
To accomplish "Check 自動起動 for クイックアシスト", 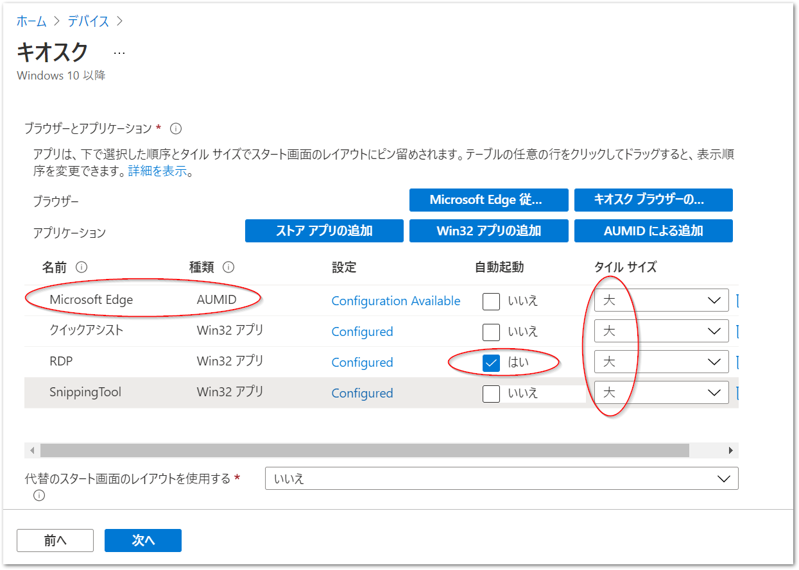I will (x=491, y=331).
